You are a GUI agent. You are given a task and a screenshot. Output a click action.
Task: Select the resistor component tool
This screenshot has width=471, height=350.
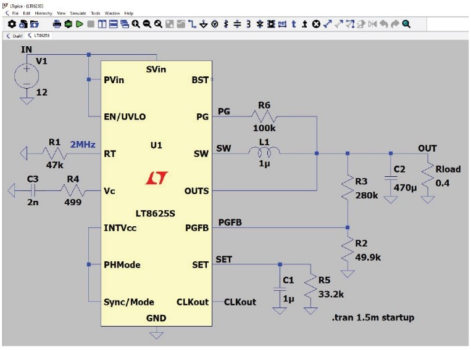click(x=226, y=24)
